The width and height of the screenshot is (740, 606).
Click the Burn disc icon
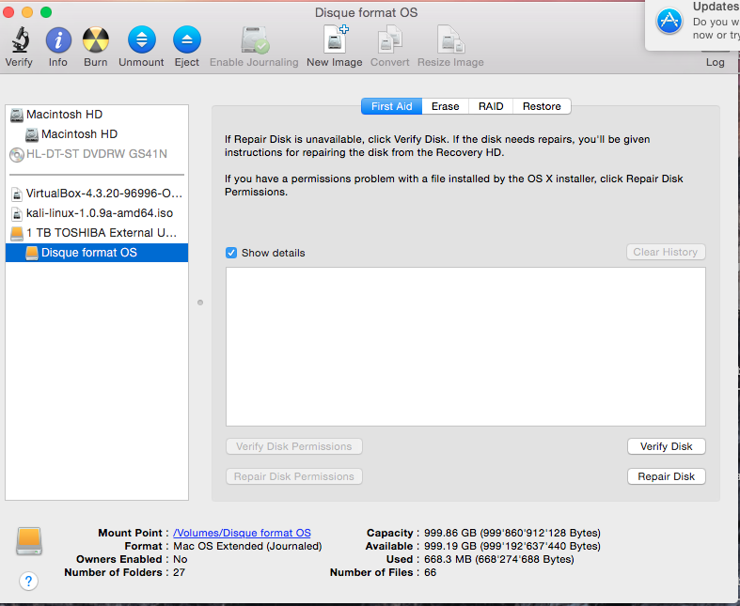click(x=95, y=40)
